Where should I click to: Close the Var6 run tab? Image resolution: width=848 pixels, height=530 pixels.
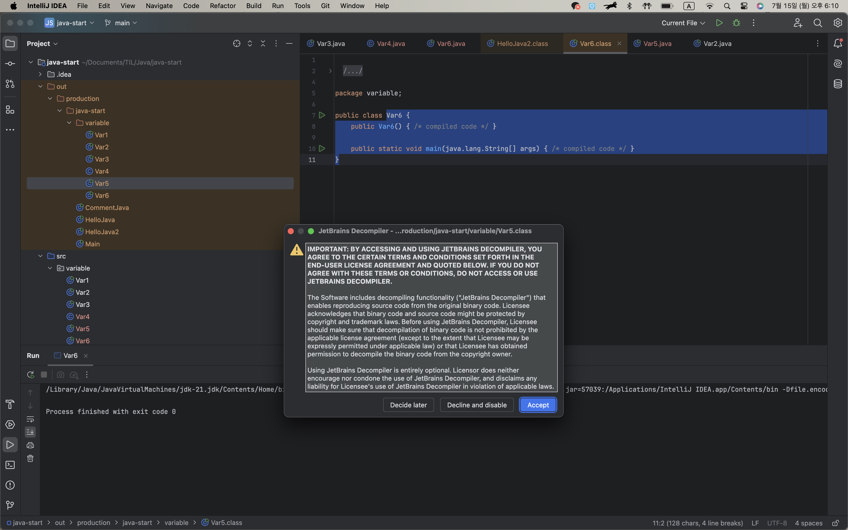click(x=86, y=356)
